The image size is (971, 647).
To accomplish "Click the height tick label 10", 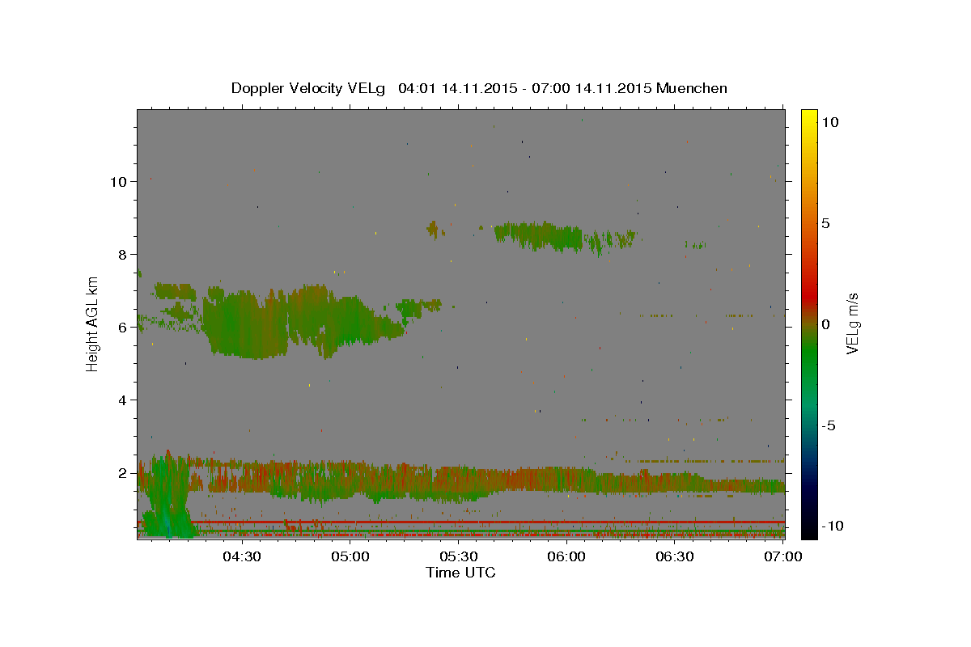I will (118, 181).
